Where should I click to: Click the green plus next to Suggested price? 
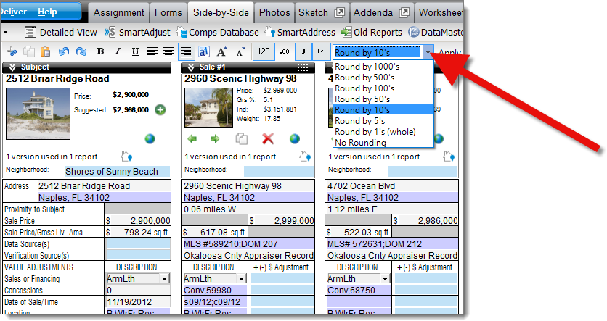(x=160, y=109)
